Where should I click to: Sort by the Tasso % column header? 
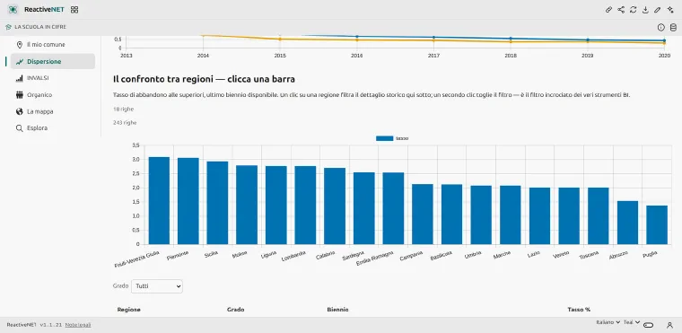click(x=579, y=310)
